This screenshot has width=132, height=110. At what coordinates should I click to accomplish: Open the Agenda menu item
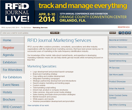tap(12, 55)
